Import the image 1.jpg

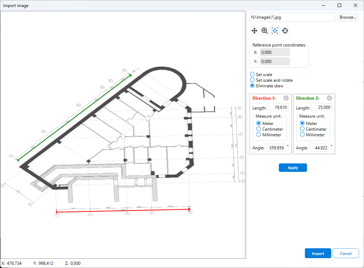(x=318, y=253)
